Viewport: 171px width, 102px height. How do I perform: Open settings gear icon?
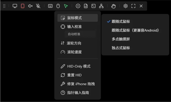(125, 6)
